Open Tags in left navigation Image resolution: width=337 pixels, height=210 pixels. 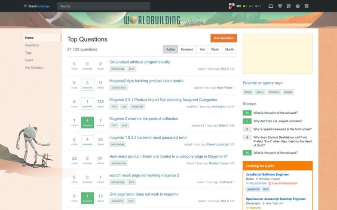click(x=28, y=52)
